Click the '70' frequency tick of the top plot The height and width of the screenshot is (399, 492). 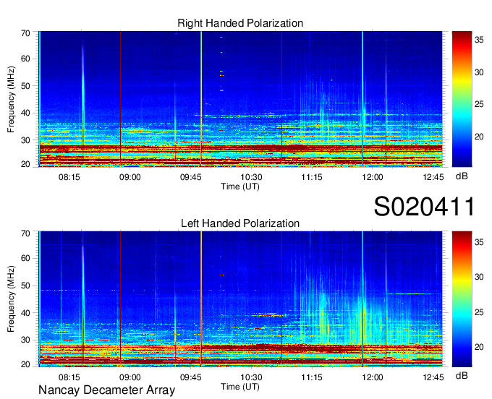pos(25,33)
